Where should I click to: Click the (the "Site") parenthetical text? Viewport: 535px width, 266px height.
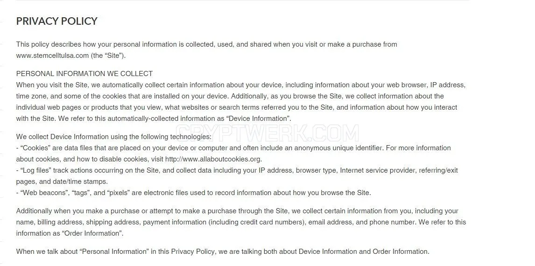point(108,56)
